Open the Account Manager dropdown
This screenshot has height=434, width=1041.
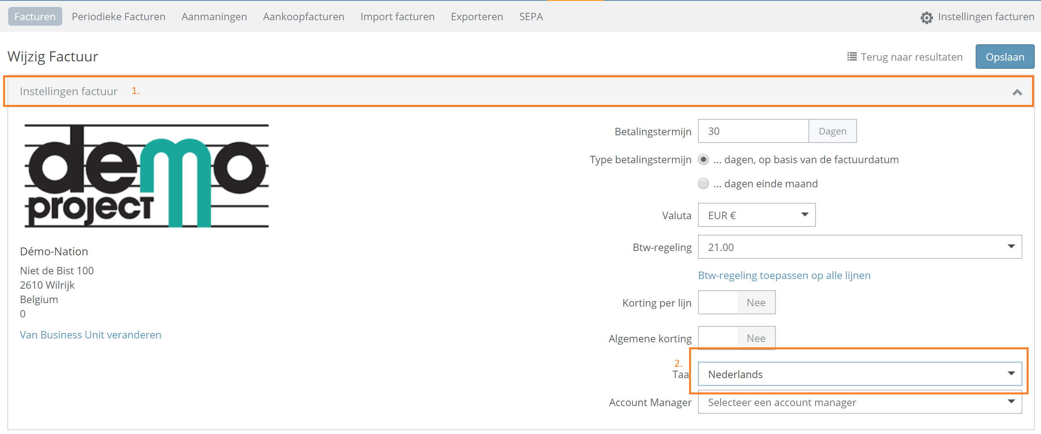tap(859, 402)
